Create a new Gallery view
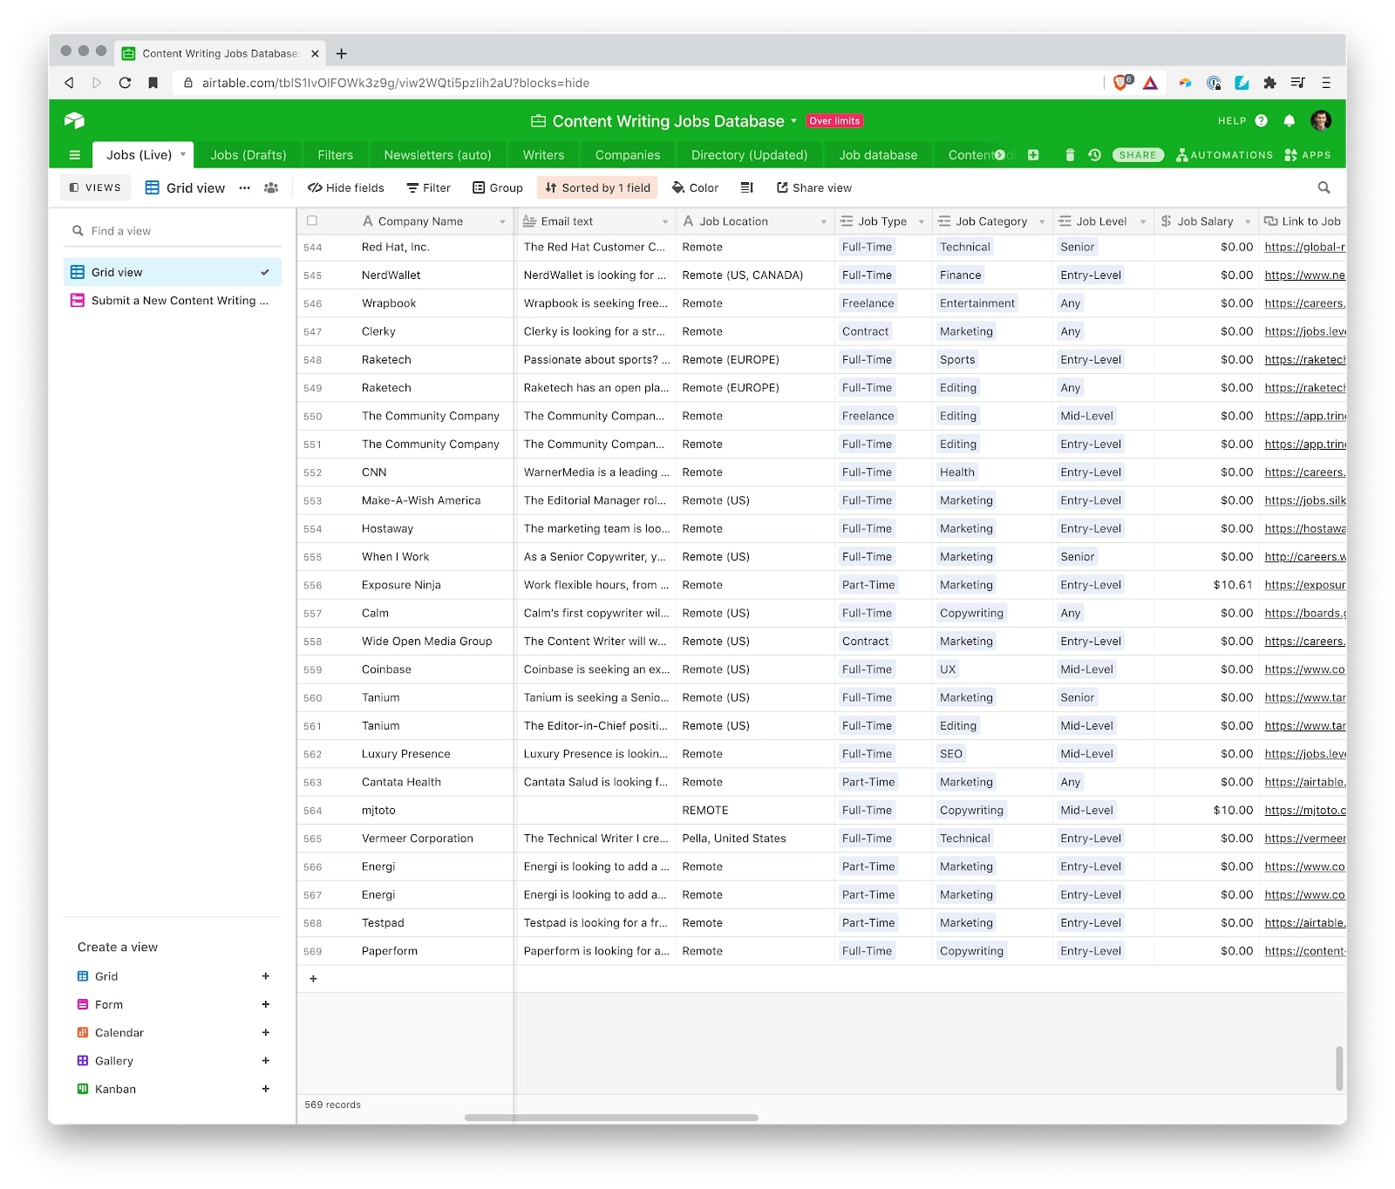The width and height of the screenshot is (1395, 1189). pyautogui.click(x=173, y=1061)
